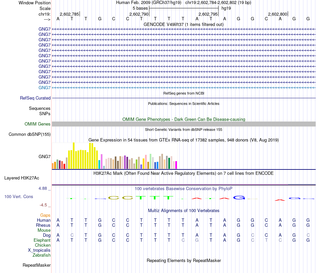Click the 2,602,795 ruler position
Image resolution: width=316 pixels, height=273 pixels.
[208, 14]
